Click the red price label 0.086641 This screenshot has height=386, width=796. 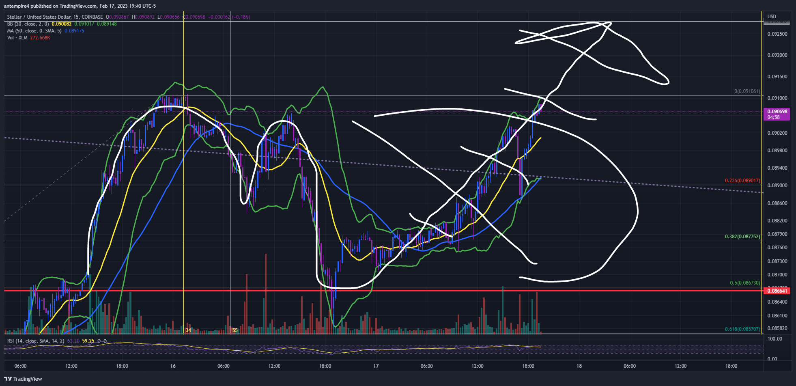(x=777, y=291)
